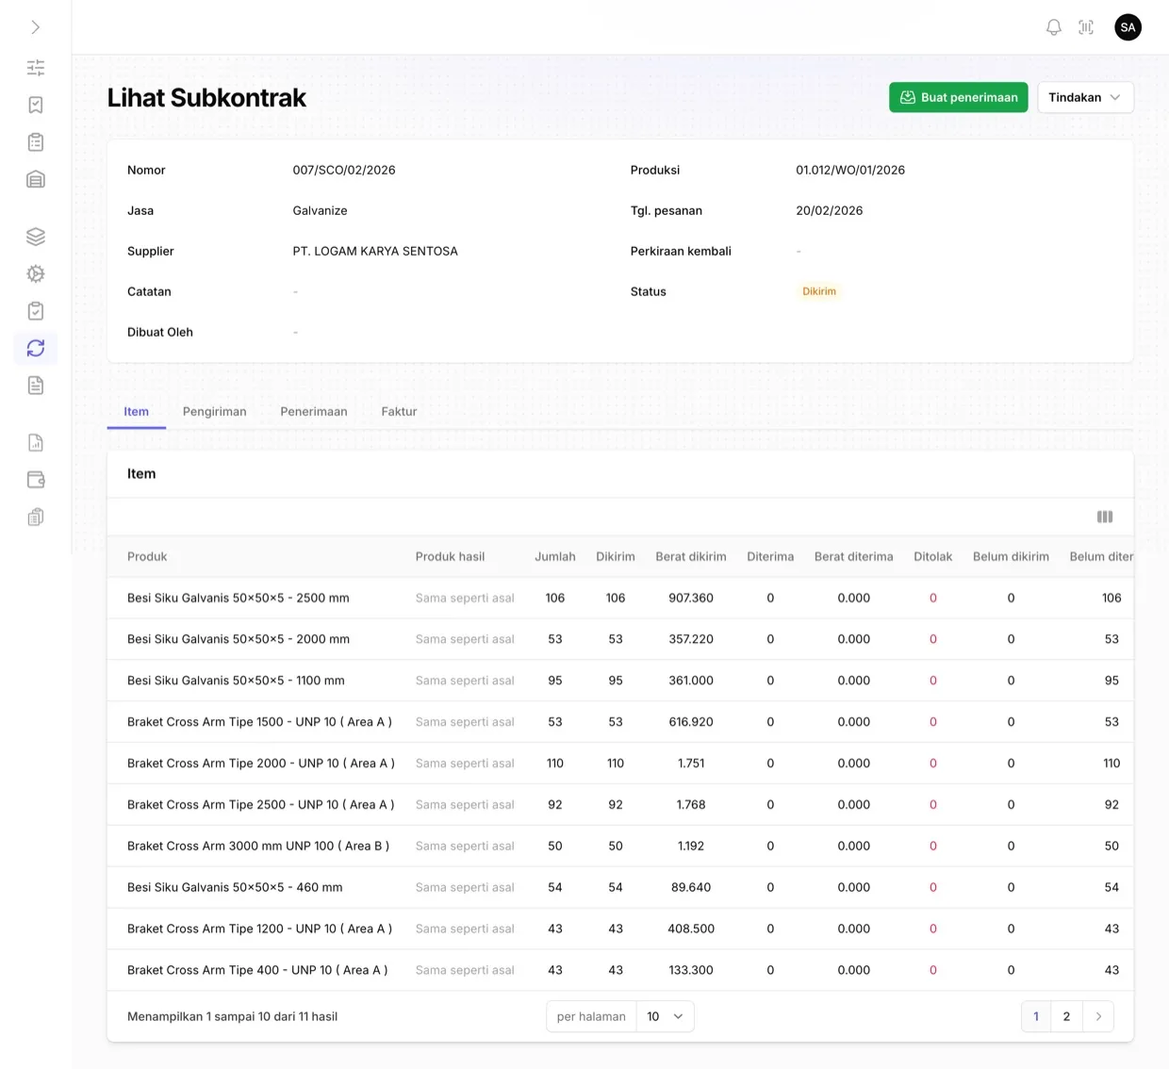This screenshot has height=1069, width=1169.
Task: Open the sliders settings icon in sidebar
Action: click(x=36, y=68)
